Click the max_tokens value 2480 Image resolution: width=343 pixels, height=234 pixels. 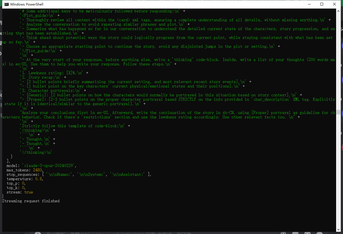37,170
